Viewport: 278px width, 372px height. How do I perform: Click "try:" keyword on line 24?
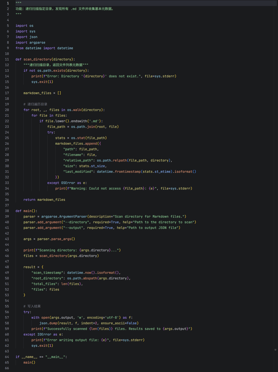pos(51,133)
